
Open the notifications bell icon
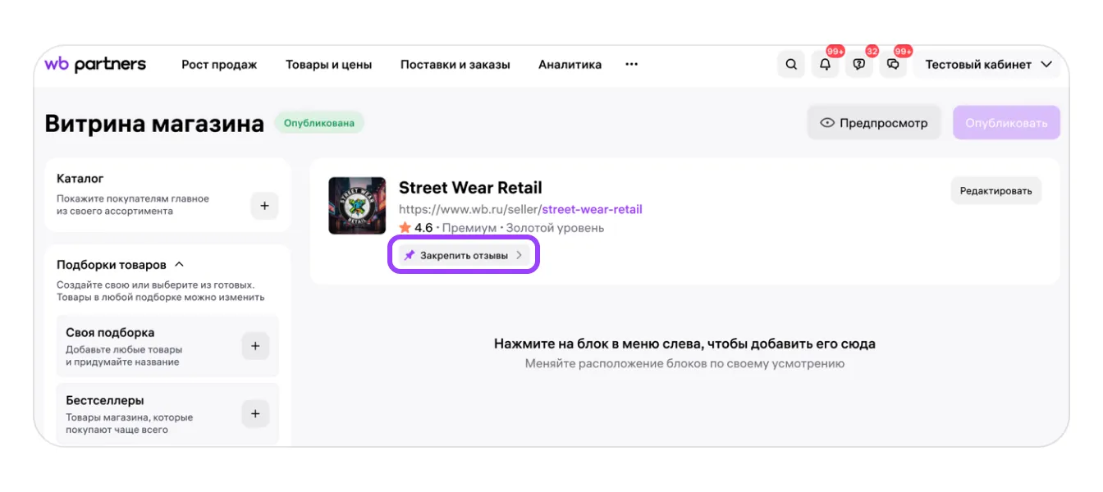(825, 65)
